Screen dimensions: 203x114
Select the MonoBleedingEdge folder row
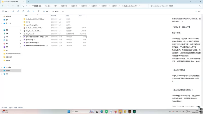pyautogui.click(x=55, y=25)
